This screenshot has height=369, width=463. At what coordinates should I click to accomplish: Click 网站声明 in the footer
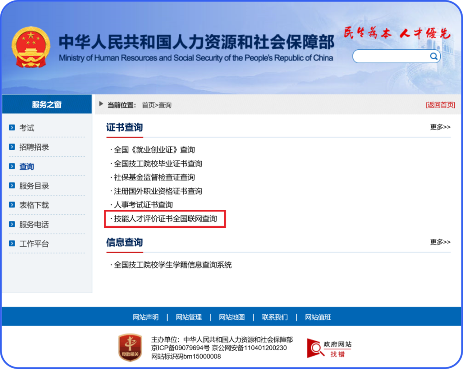(146, 317)
